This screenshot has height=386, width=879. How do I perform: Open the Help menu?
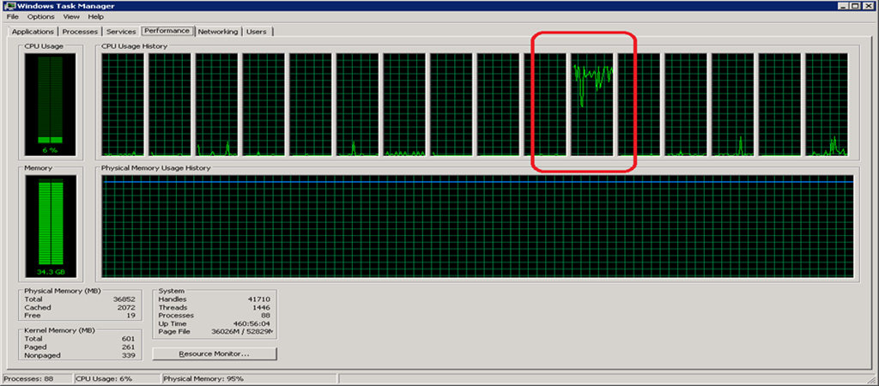pos(95,16)
